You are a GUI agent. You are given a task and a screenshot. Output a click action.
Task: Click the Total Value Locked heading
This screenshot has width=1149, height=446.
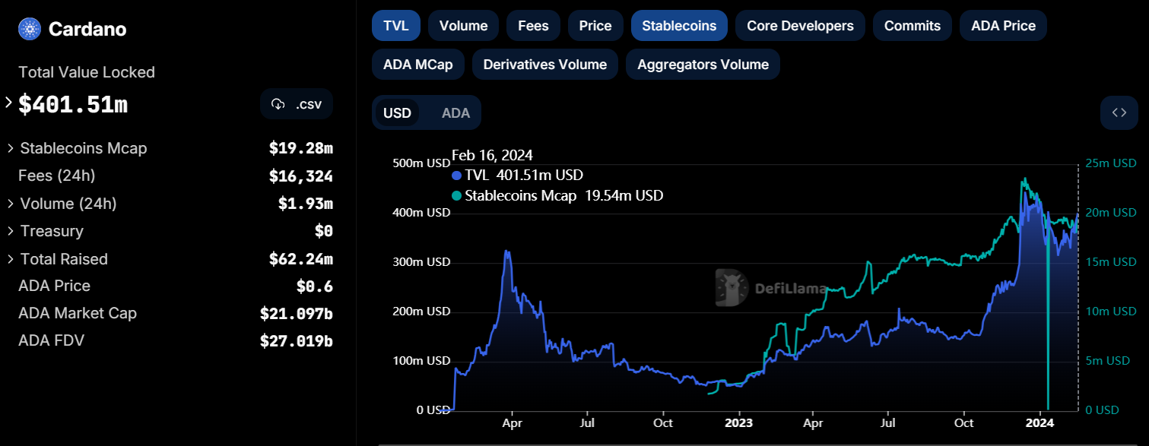pyautogui.click(x=87, y=72)
